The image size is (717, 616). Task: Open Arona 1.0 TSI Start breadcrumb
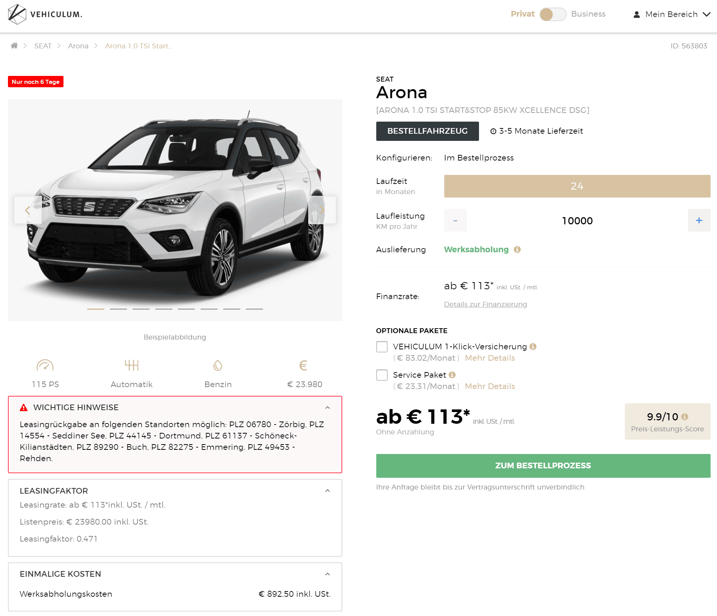[x=139, y=46]
